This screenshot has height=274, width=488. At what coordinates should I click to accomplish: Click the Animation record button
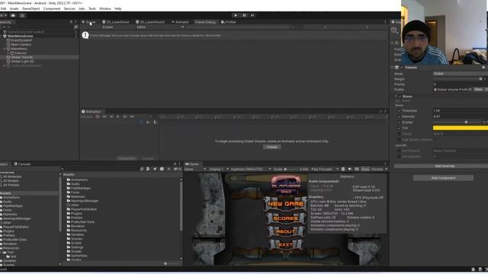pos(98,116)
